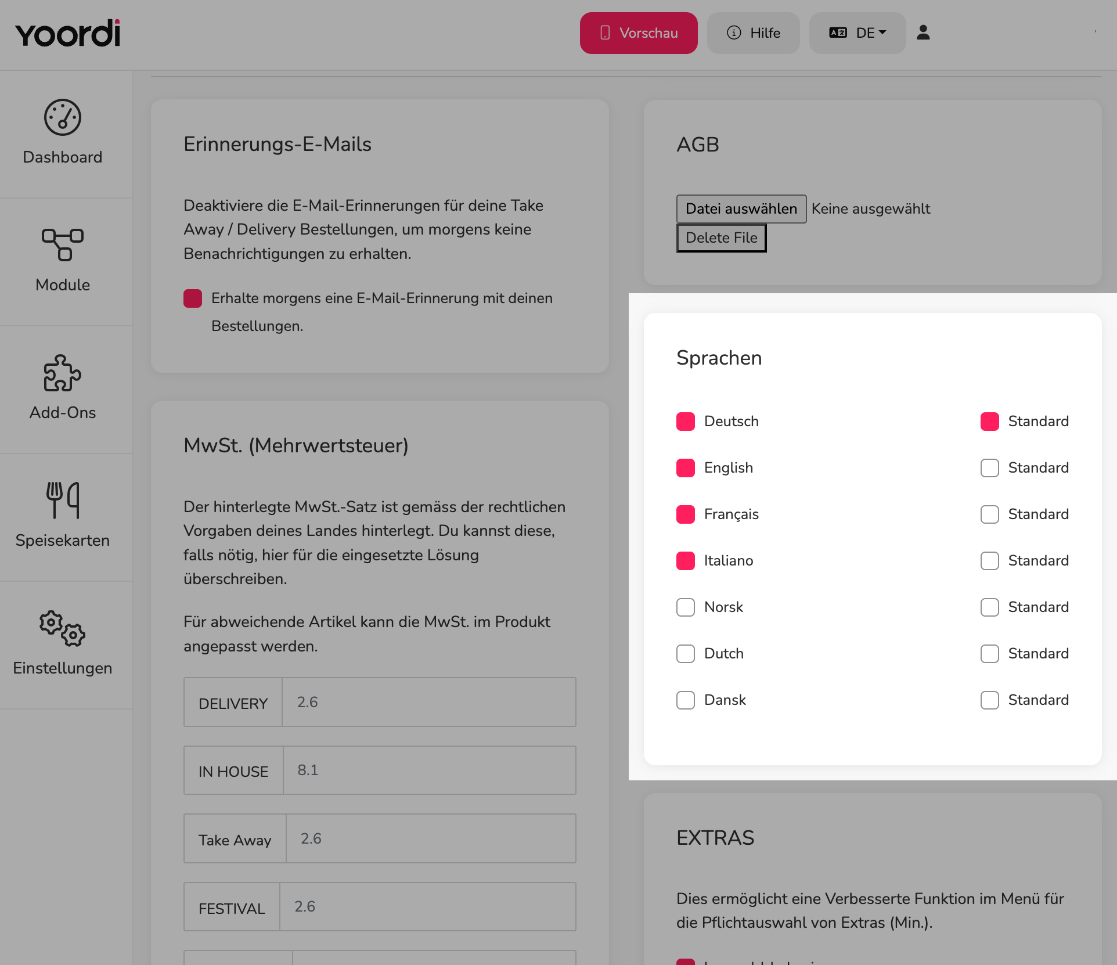The height and width of the screenshot is (965, 1117).
Task: Open the Add-Ons puzzle icon
Action: [63, 373]
